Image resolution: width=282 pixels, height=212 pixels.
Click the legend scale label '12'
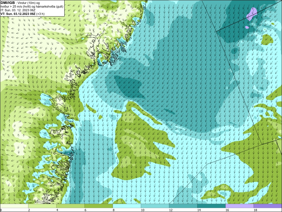[171, 210]
